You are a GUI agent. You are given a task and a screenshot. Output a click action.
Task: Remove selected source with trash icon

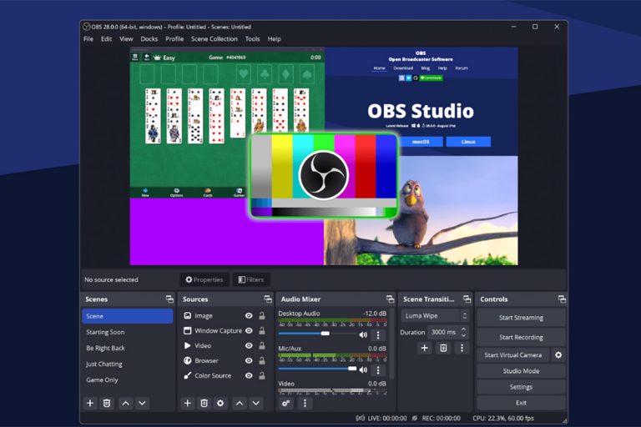point(204,404)
